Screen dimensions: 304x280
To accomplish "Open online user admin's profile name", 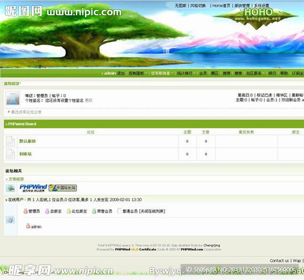I will coord(36,227).
